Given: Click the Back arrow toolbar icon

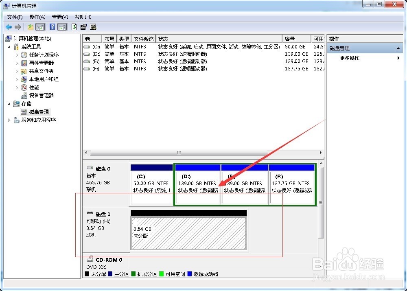Looking at the screenshot, I should click(9, 27).
